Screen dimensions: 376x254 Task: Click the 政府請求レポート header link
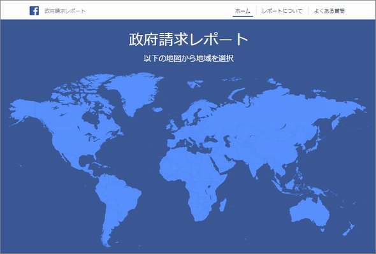tap(65, 11)
